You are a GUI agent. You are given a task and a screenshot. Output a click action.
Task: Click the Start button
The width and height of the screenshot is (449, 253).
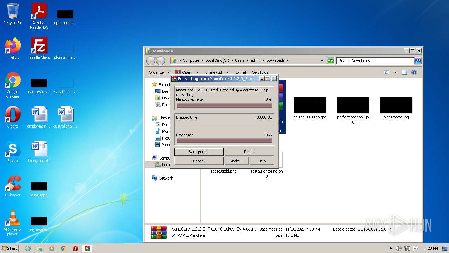point(10,248)
